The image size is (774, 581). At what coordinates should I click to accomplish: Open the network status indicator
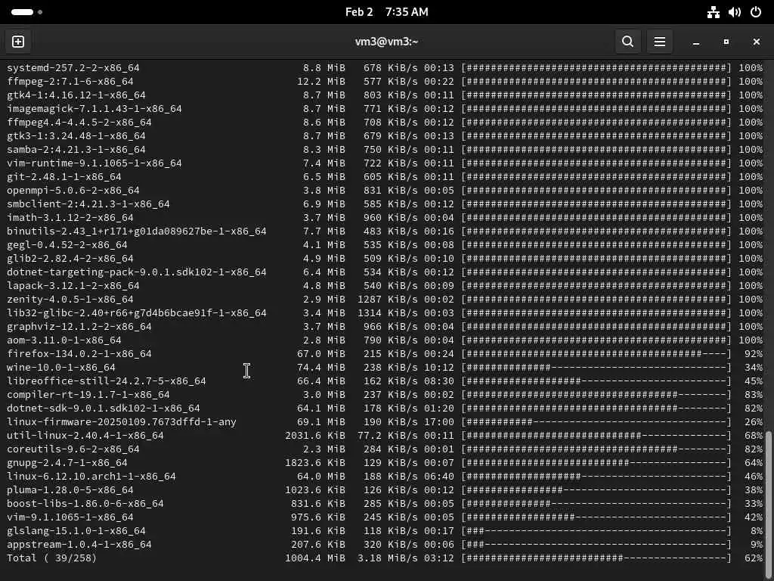pyautogui.click(x=714, y=12)
